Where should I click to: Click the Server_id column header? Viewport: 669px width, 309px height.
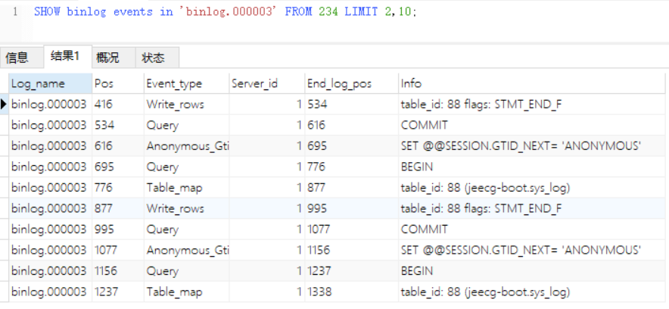pyautogui.click(x=266, y=83)
